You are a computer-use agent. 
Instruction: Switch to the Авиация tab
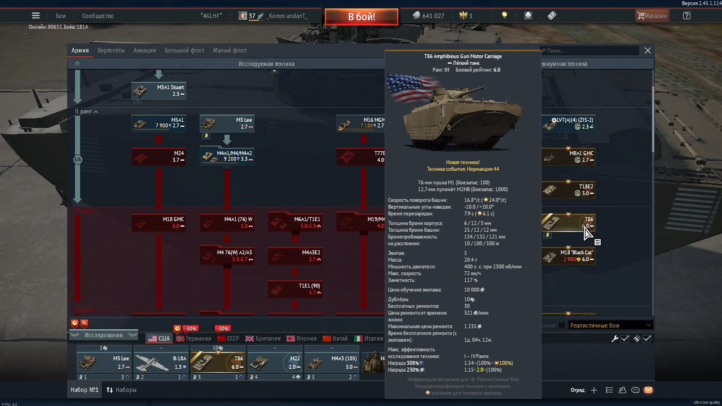click(144, 50)
